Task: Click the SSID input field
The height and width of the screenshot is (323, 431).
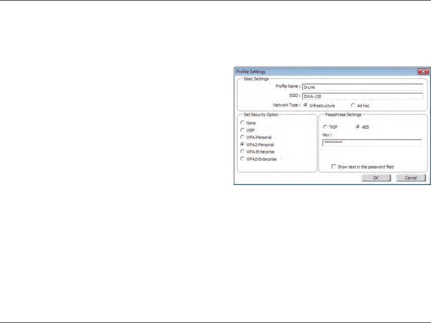Action: (363, 96)
